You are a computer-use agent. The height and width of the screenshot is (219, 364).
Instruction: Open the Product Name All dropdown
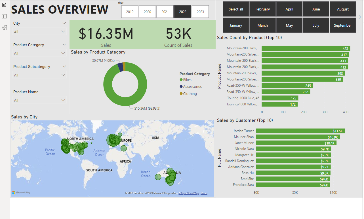[39, 100]
